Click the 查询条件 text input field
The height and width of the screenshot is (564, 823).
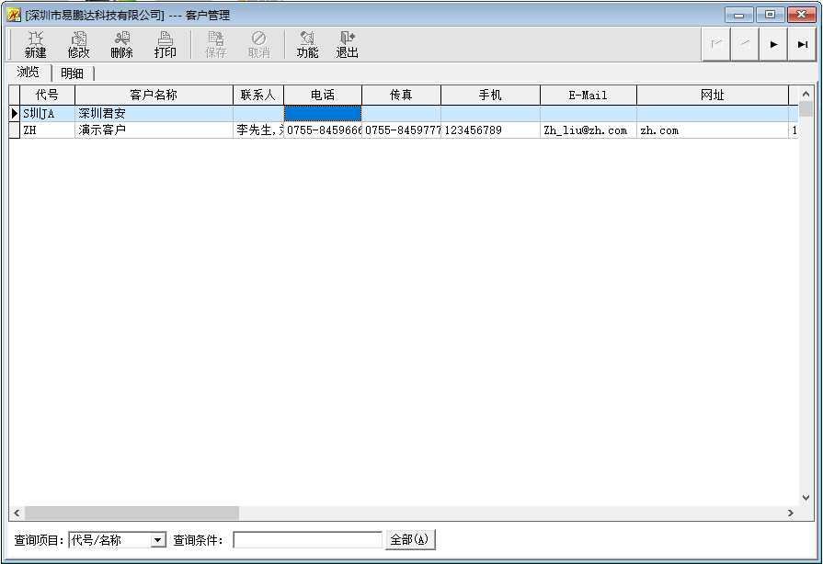pyautogui.click(x=307, y=540)
